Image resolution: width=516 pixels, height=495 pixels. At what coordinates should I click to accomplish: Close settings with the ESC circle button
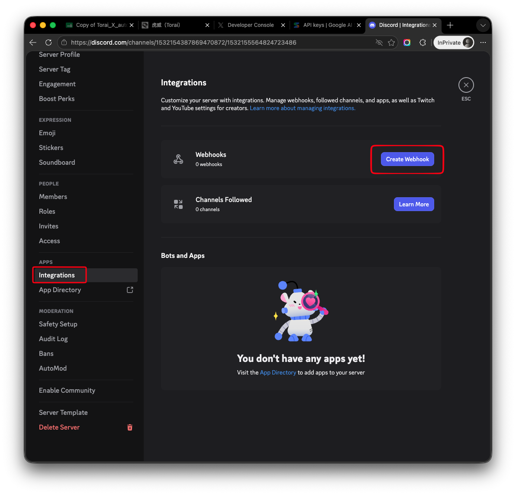[x=466, y=85]
